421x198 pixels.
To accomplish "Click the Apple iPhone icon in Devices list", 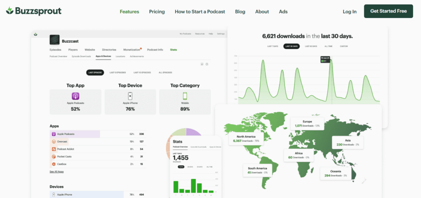I will click(x=54, y=195).
